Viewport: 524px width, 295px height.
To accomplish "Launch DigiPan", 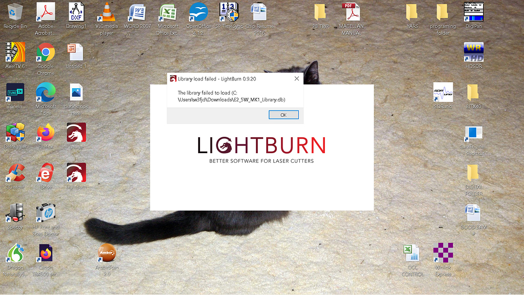I will click(x=472, y=14).
